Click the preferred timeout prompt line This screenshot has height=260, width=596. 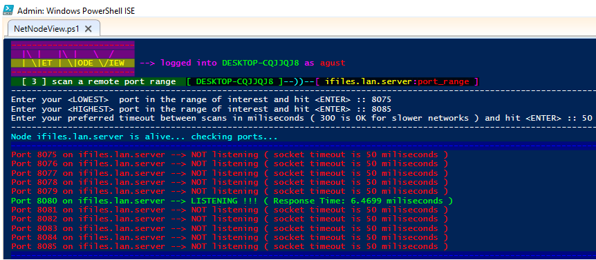point(301,118)
